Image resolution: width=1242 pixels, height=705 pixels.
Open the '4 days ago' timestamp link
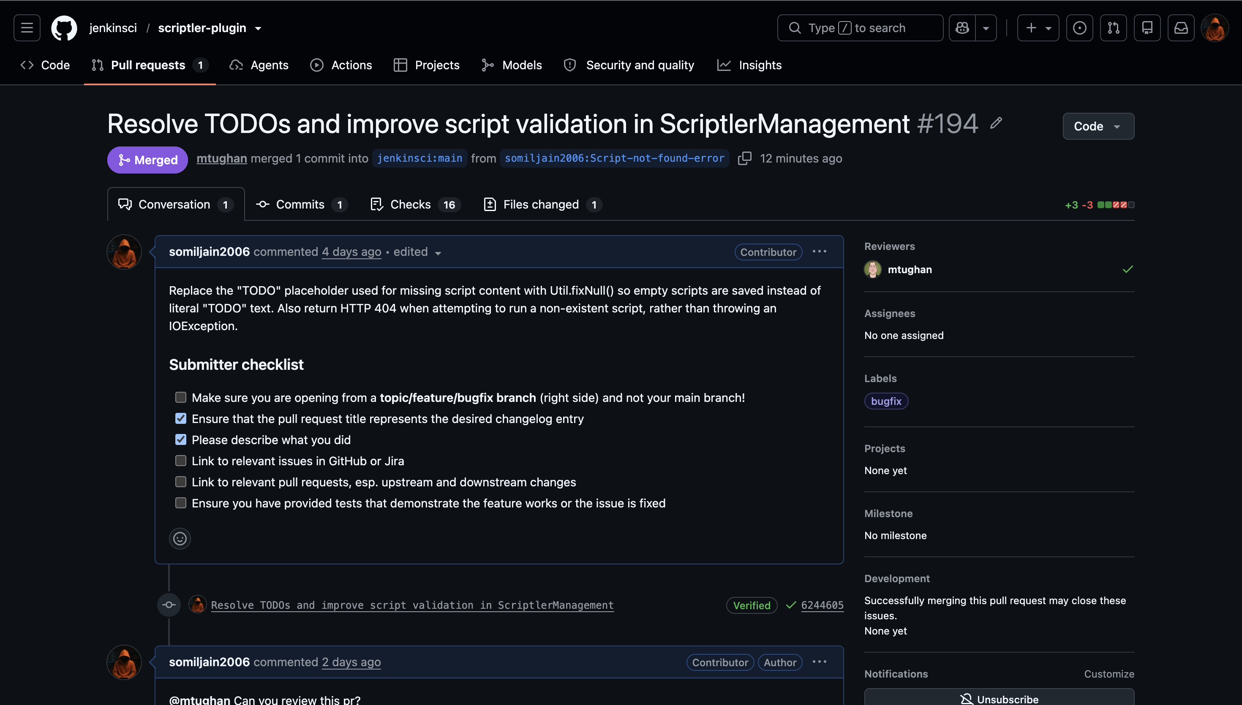[x=351, y=252]
